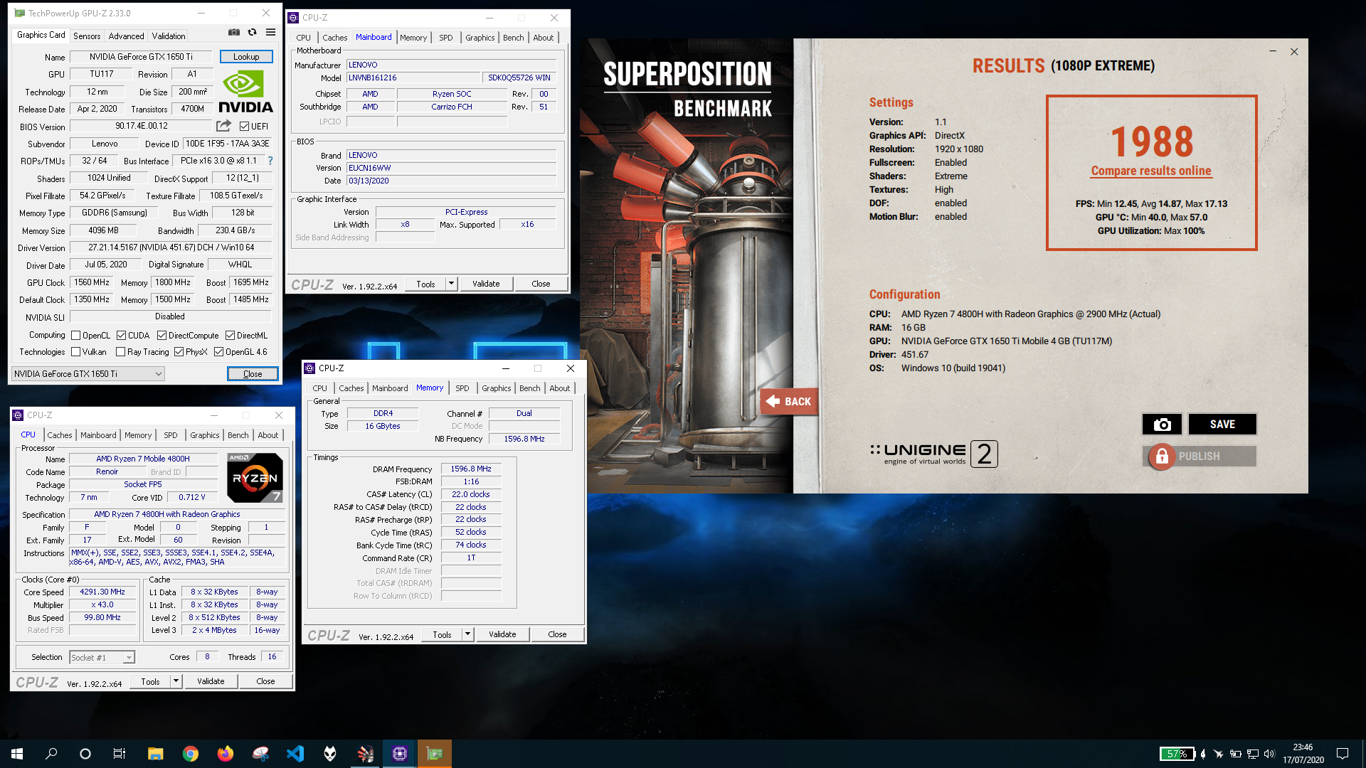Toggle the UEFI checkbox
1366x768 pixels.
click(x=244, y=127)
